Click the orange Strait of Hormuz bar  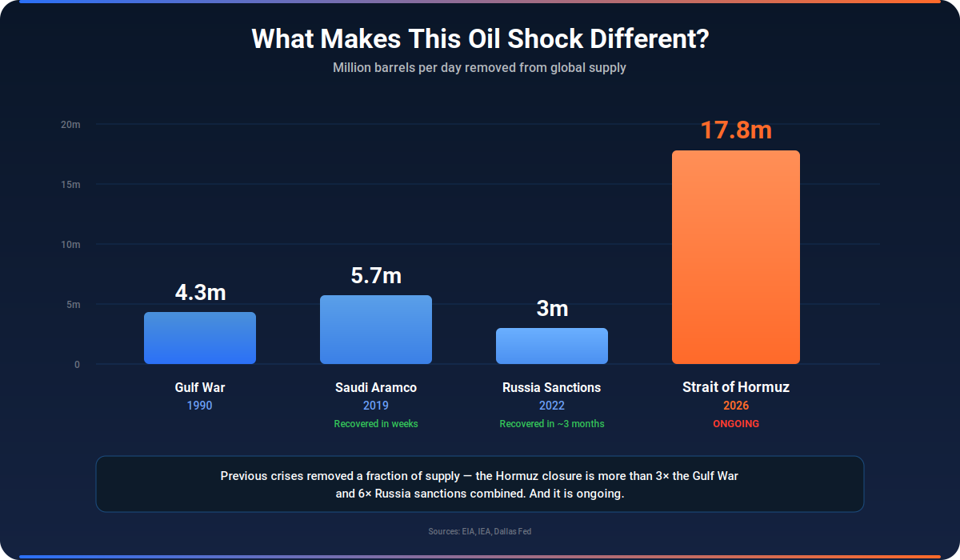[x=736, y=258]
